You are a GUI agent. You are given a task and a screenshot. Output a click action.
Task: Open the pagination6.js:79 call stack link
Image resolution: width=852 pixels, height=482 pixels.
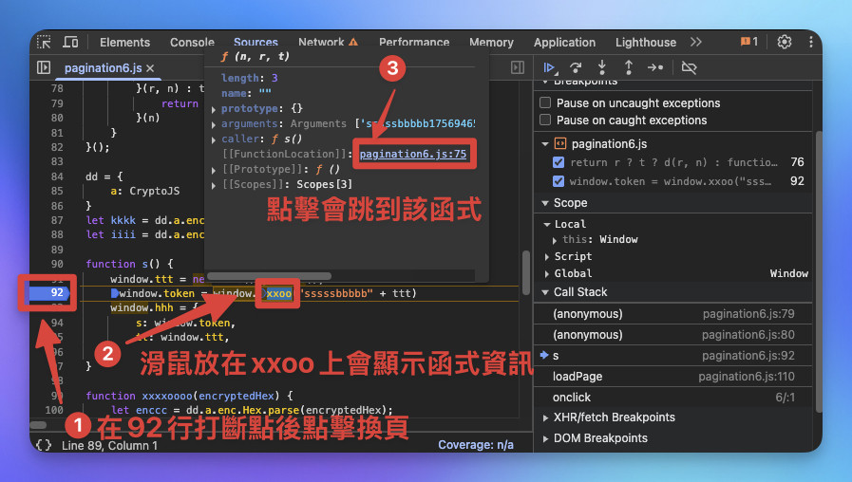point(748,314)
